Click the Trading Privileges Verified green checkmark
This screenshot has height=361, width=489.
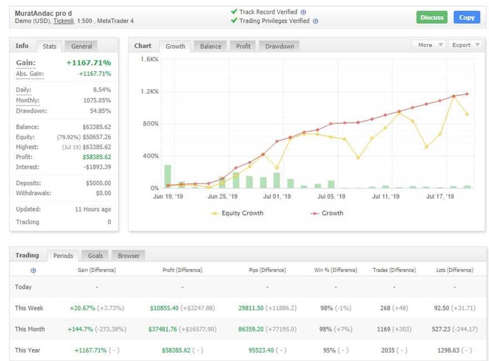234,21
